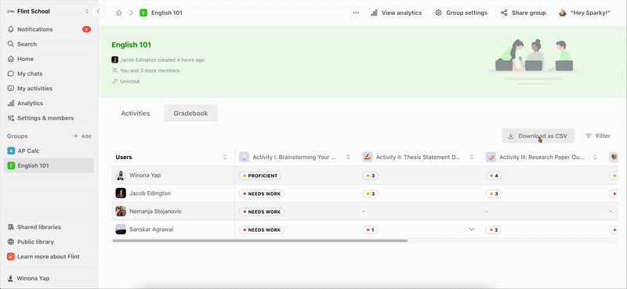Viewport: 627px width, 289px height.
Task: Open View analytics
Action: 397,13
